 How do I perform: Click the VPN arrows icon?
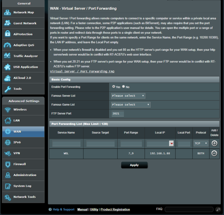click(8, 153)
